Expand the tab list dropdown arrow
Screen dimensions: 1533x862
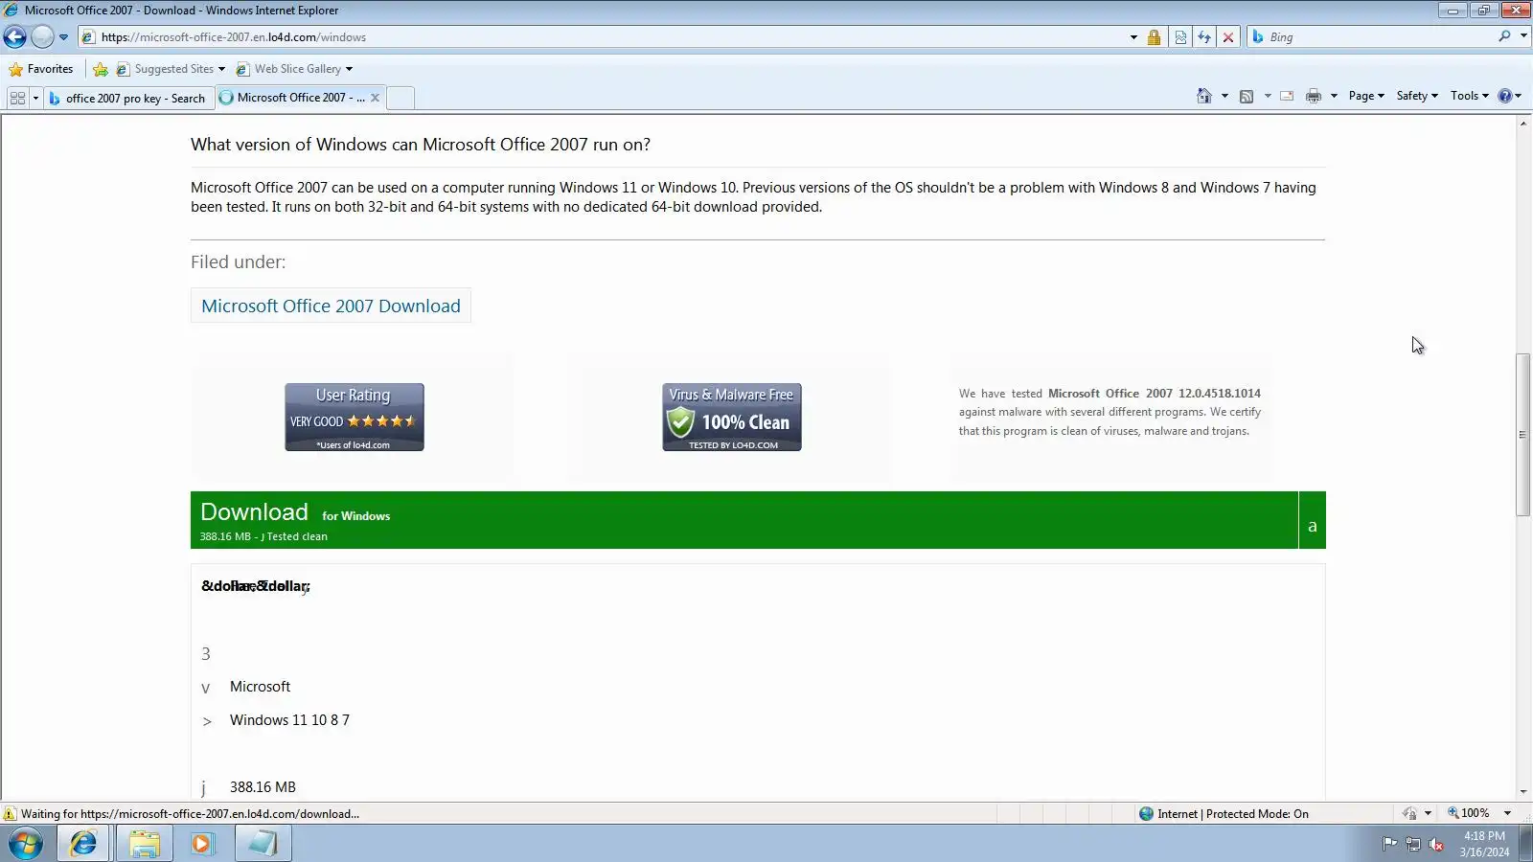tap(35, 98)
